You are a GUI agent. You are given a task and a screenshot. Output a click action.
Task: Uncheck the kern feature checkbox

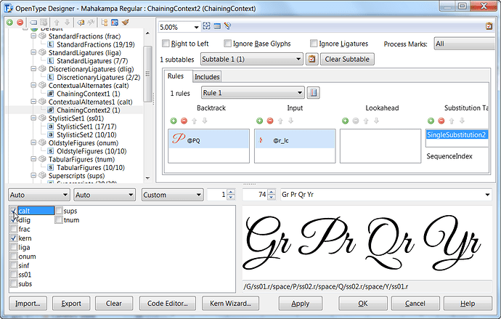13,238
